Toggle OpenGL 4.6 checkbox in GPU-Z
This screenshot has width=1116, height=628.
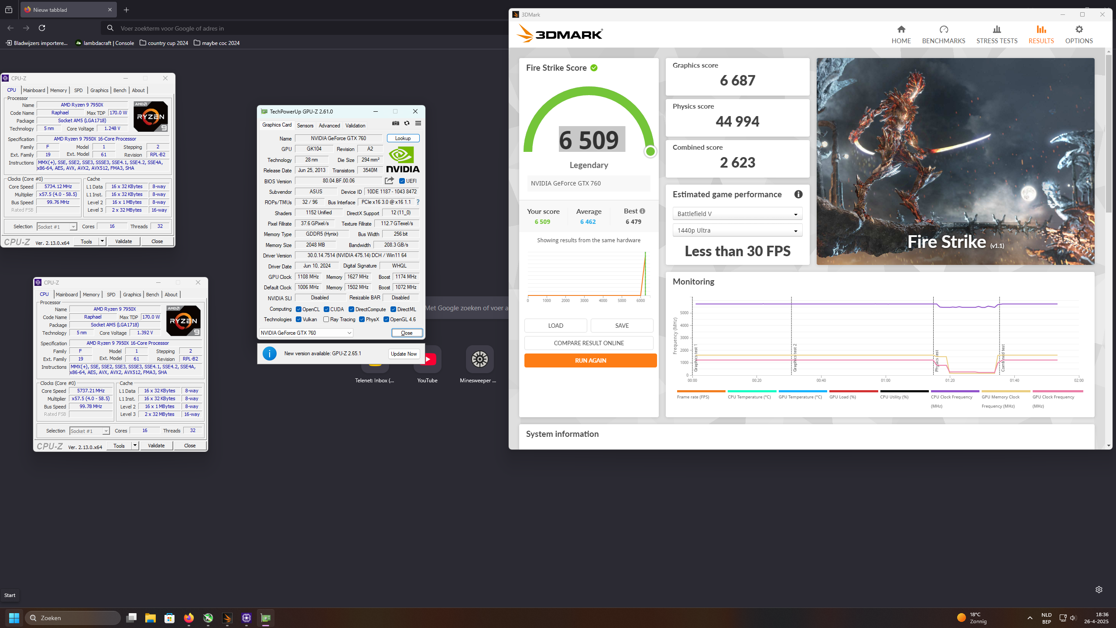coord(386,319)
